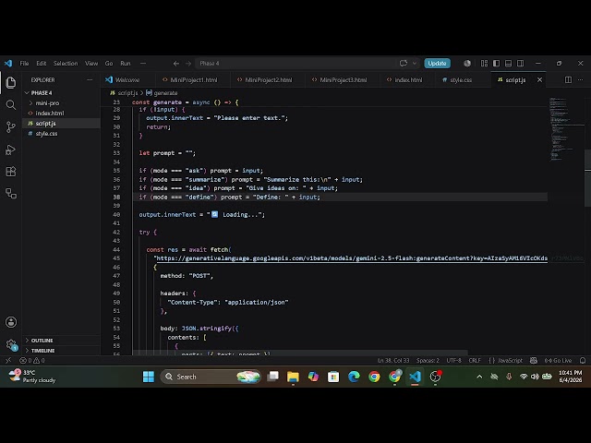Click the editor minimap
The image size is (591, 443).
click(565, 129)
